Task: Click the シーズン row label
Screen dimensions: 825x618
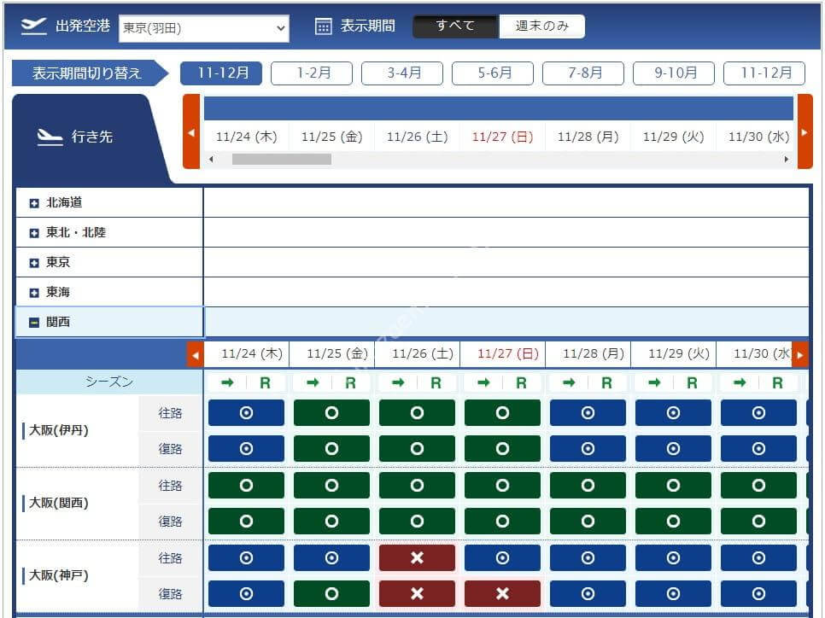Action: coord(109,382)
